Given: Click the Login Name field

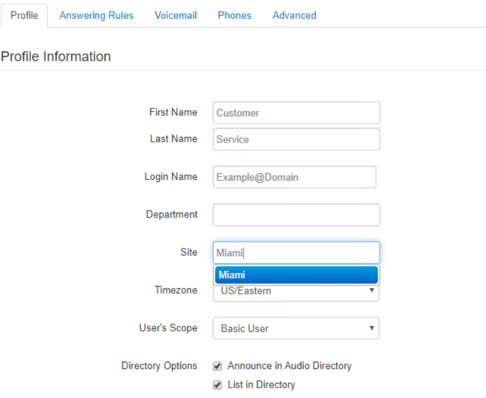Looking at the screenshot, I should (295, 177).
